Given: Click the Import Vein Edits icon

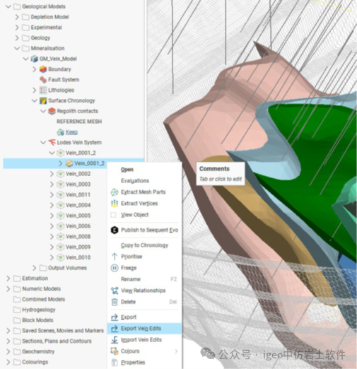Looking at the screenshot, I should coord(115,340).
